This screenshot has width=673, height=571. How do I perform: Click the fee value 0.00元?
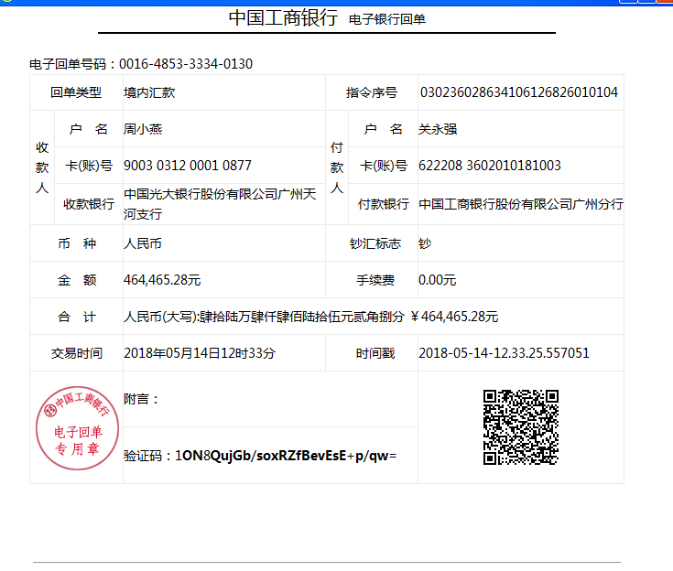(x=438, y=280)
